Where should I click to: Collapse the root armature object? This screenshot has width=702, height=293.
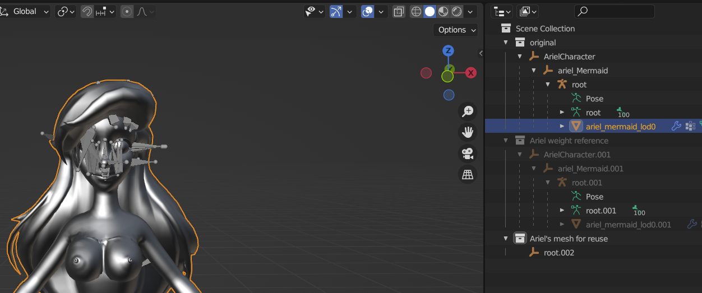pos(548,85)
